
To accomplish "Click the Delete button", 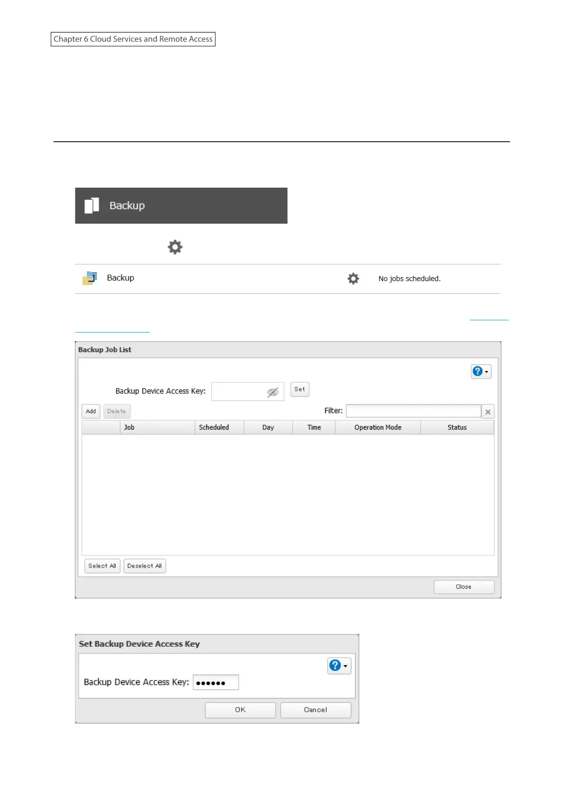I will click(x=116, y=411).
